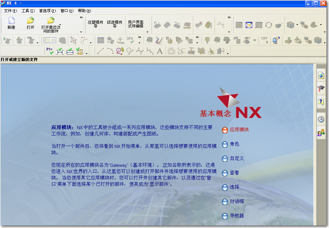This screenshot has height=228, width=329.
Task: Open the Help question mark resource tab
Action: coord(321,102)
